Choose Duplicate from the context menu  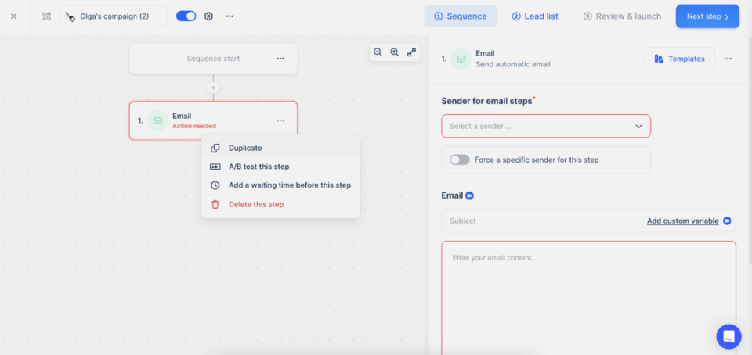[280, 149]
